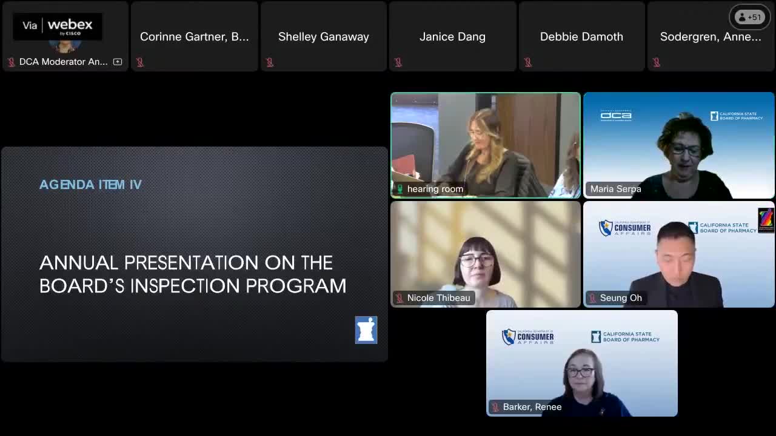Click the pharmacy mortar logo on the slide
Viewport: 776px width, 436px height.
point(366,330)
